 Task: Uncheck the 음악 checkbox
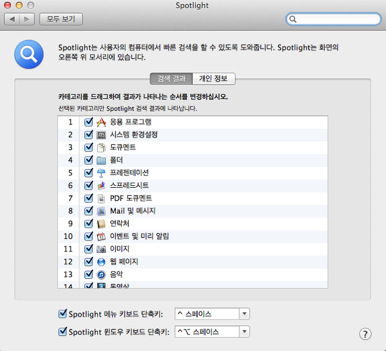(88, 274)
